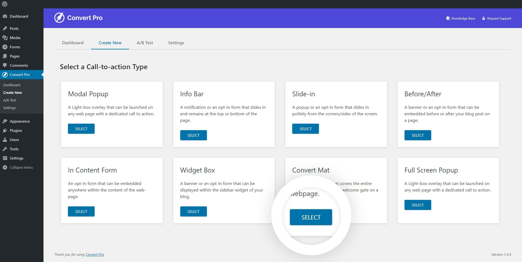Click the Convert Mat card title
Screen dimensions: 522x262
(x=311, y=170)
